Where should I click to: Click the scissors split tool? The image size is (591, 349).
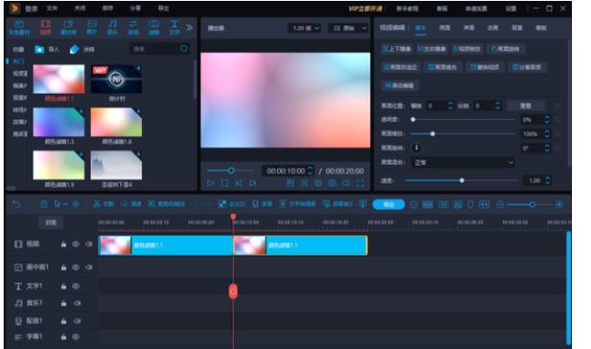pyautogui.click(x=97, y=204)
